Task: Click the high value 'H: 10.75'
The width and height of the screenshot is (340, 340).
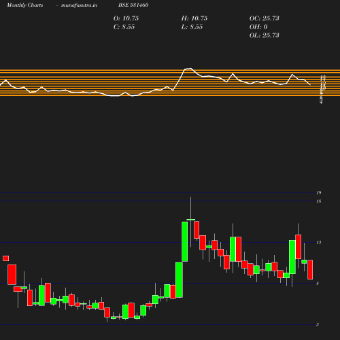Action: 194,18
